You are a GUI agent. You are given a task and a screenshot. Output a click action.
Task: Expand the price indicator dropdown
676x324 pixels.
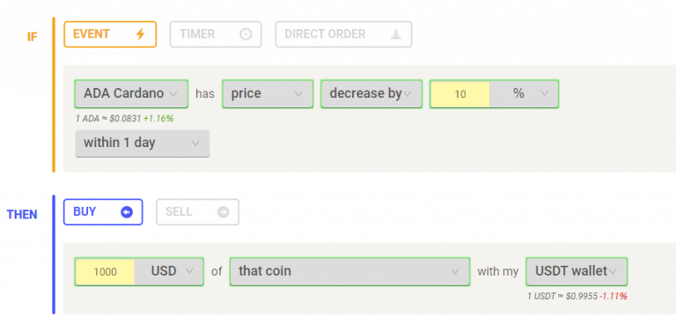tap(268, 93)
